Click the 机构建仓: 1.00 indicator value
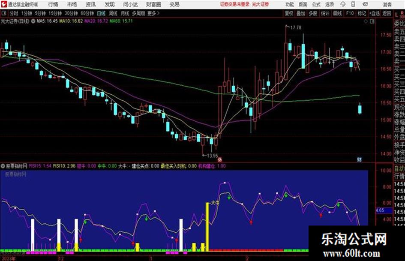 click(x=212, y=166)
